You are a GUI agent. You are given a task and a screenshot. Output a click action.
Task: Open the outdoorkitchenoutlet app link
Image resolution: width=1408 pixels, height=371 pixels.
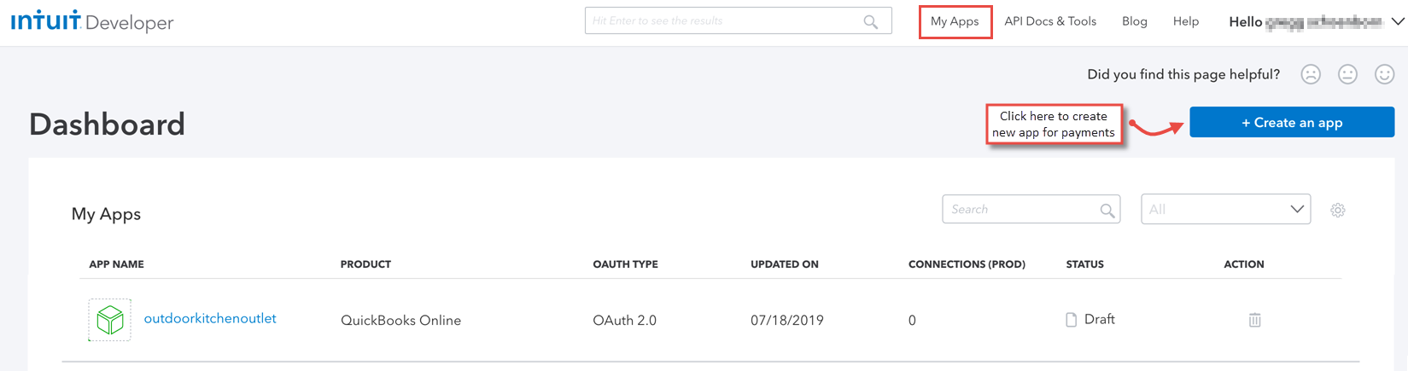(210, 318)
